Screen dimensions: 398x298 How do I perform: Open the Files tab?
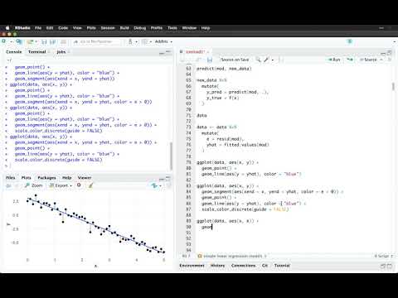pyautogui.click(x=11, y=177)
